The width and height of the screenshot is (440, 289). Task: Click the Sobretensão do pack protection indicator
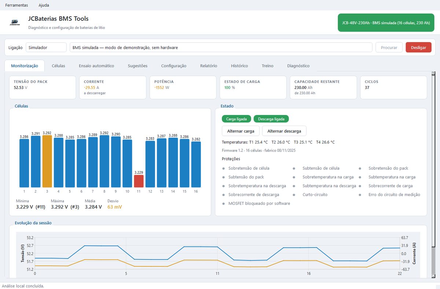384,168
